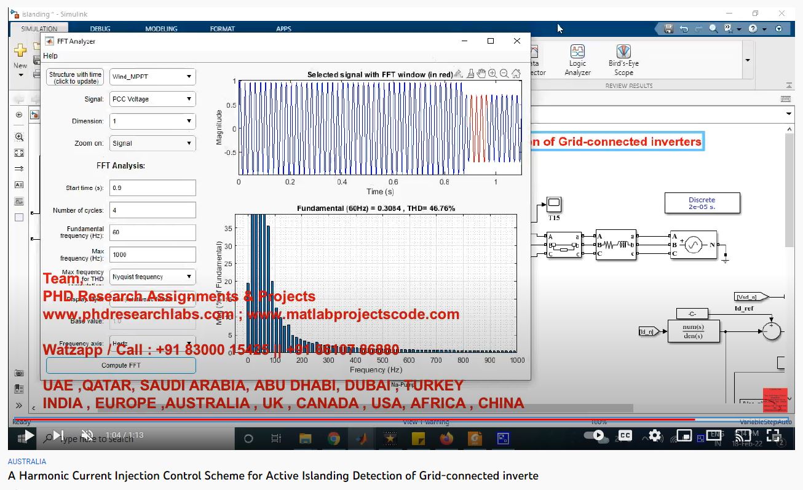Click the Zoom tool in Simulink's left palette
The image size is (803, 490).
pos(19,137)
